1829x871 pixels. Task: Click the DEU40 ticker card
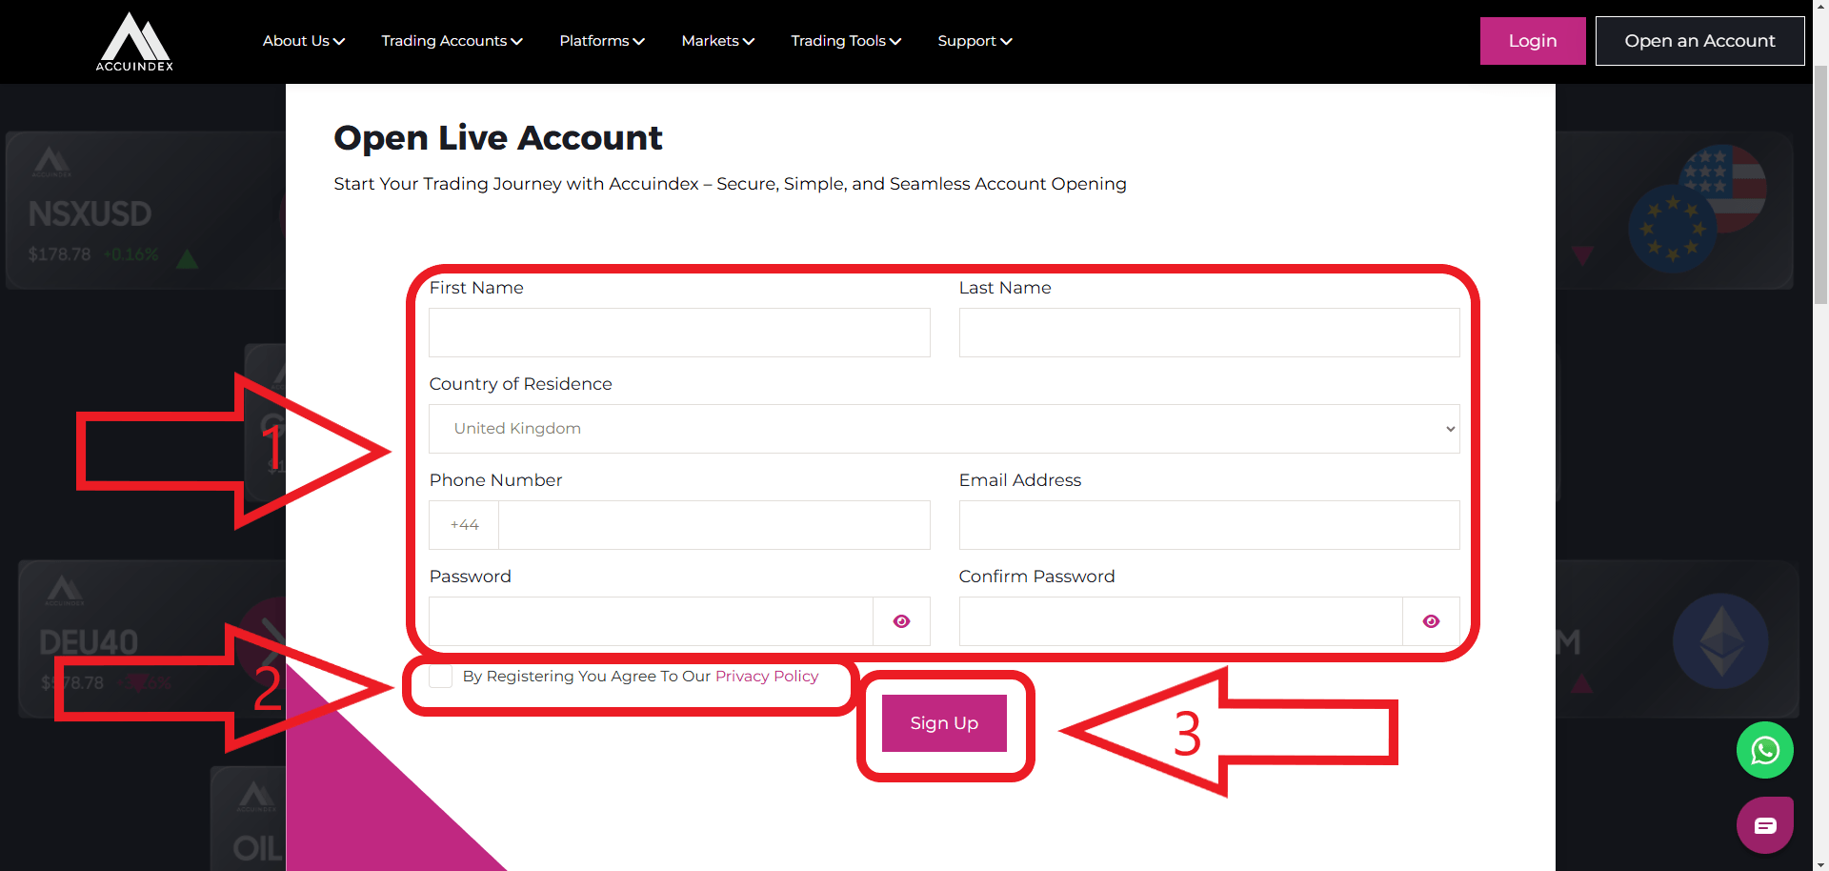[x=152, y=638]
